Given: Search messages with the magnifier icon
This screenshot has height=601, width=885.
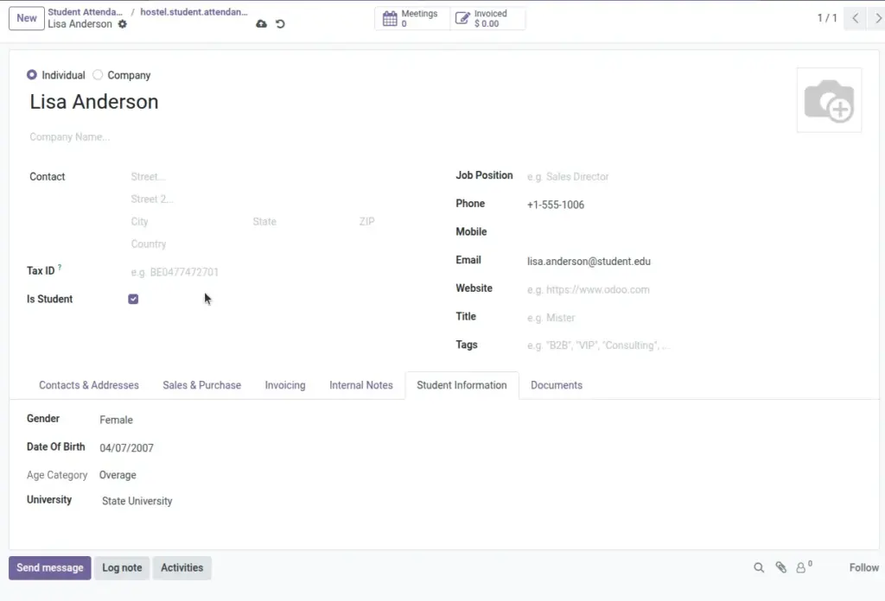Looking at the screenshot, I should tap(759, 567).
